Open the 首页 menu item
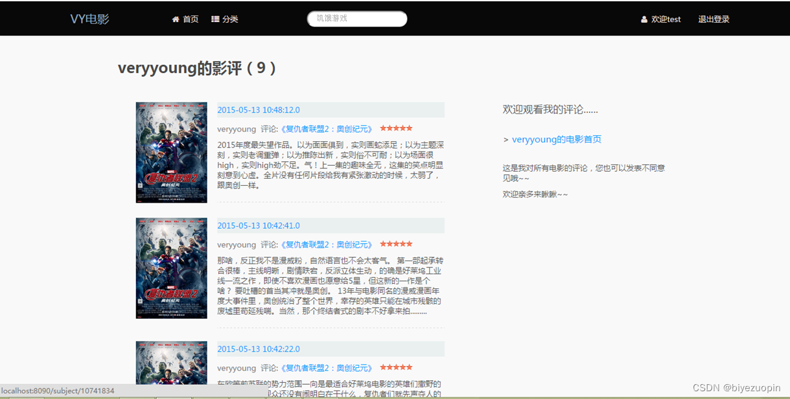The image size is (790, 399). [191, 19]
